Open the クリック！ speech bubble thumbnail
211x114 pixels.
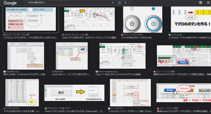(x=184, y=93)
